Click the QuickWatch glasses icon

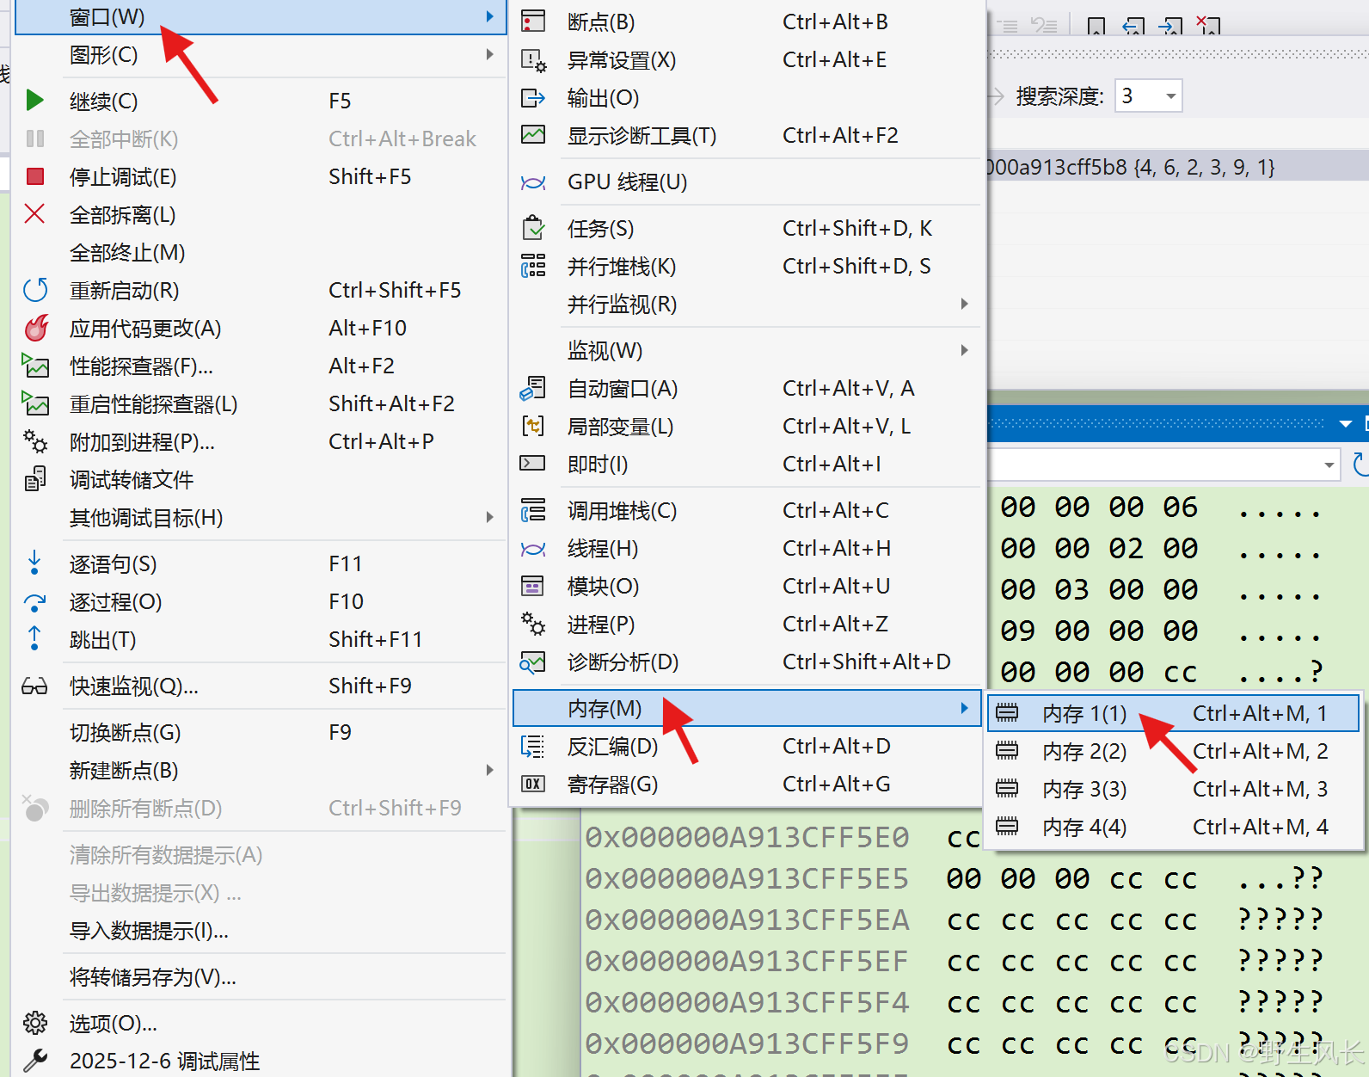tap(34, 686)
